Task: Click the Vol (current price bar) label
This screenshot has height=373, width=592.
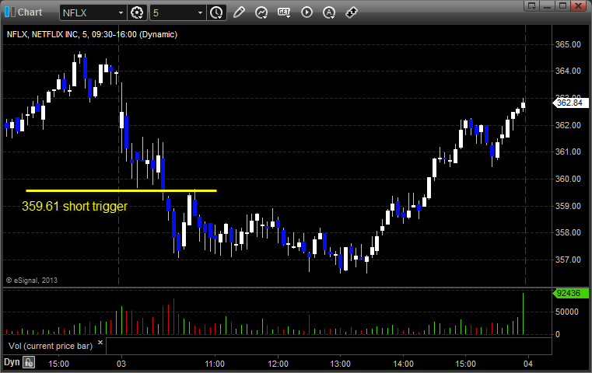Action: coord(51,346)
